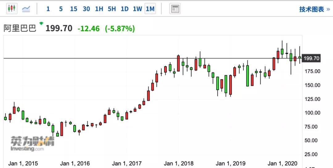Click the 199.70 price beside 阿里巴巴

coord(59,28)
